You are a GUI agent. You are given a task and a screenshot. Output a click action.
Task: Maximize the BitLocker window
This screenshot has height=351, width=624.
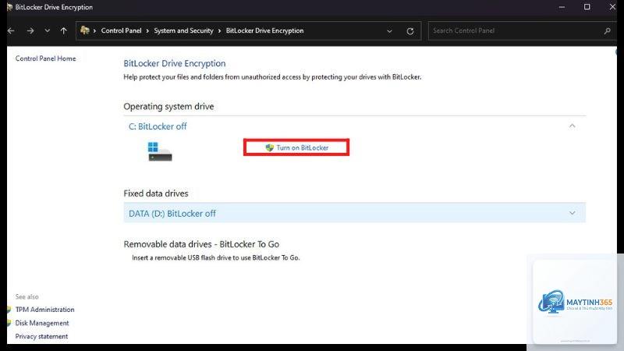pos(587,7)
